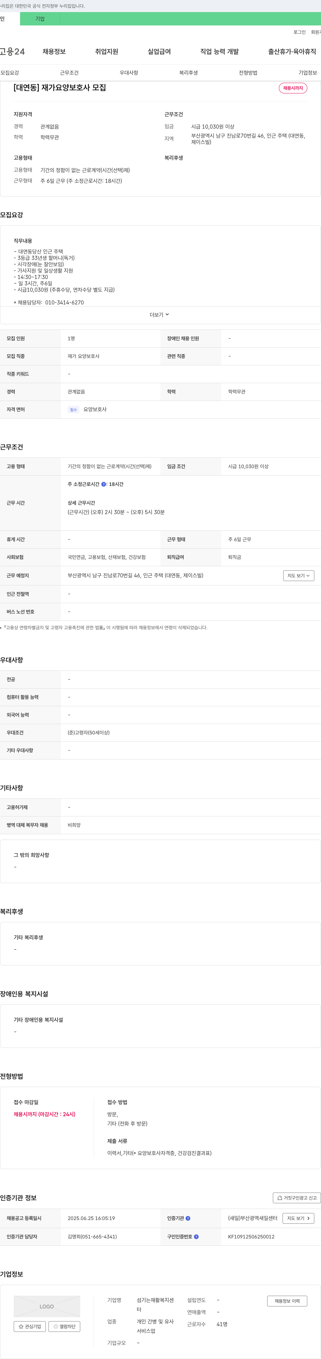Open the 실업급여 menu
Screen dimensions: 321x1359
point(159,52)
